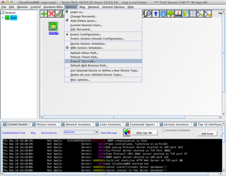Click the Add Event button
The height and width of the screenshot is (176, 226).
click(x=207, y=134)
